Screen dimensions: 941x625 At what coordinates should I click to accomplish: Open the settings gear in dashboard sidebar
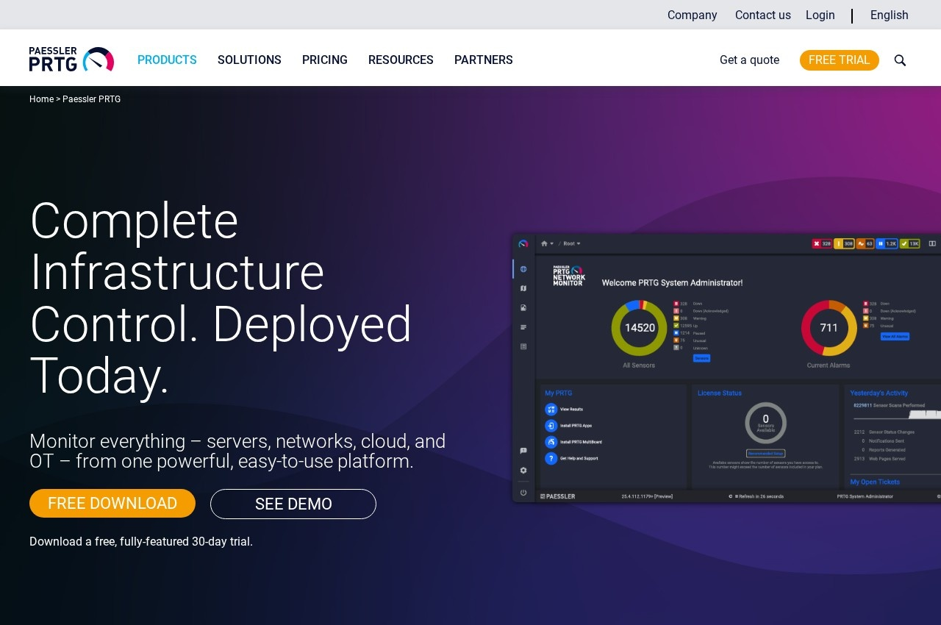[523, 470]
